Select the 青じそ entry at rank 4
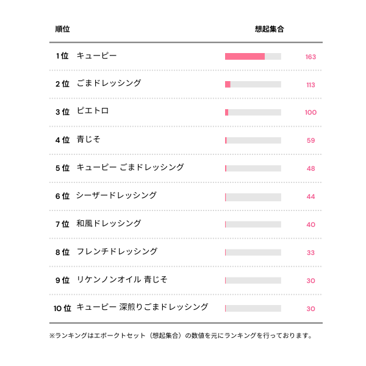Screen dimensions: 366x366 (x=88, y=140)
